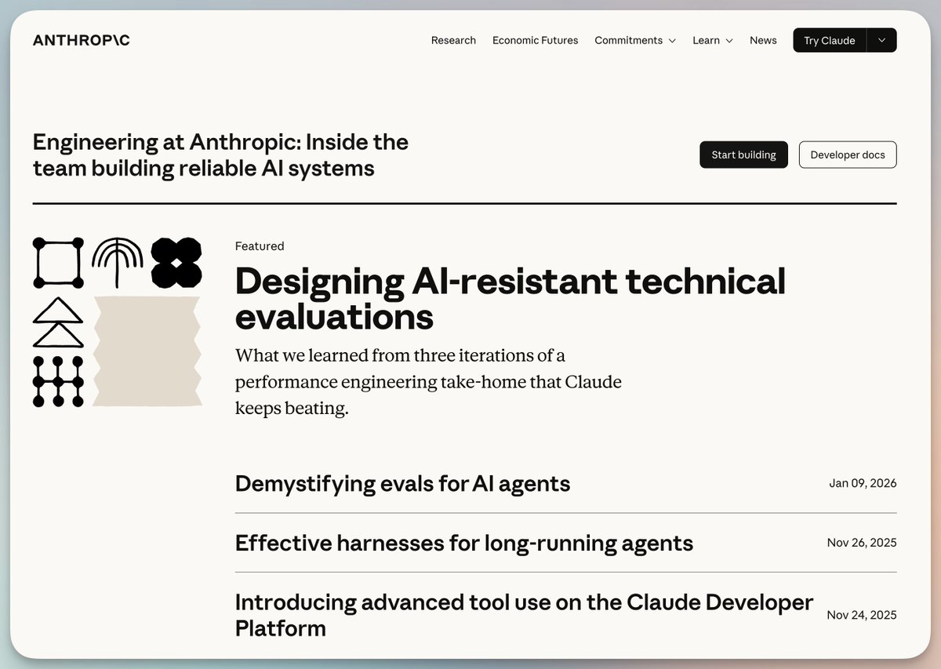Open Developer docs
This screenshot has height=669, width=941.
point(848,155)
